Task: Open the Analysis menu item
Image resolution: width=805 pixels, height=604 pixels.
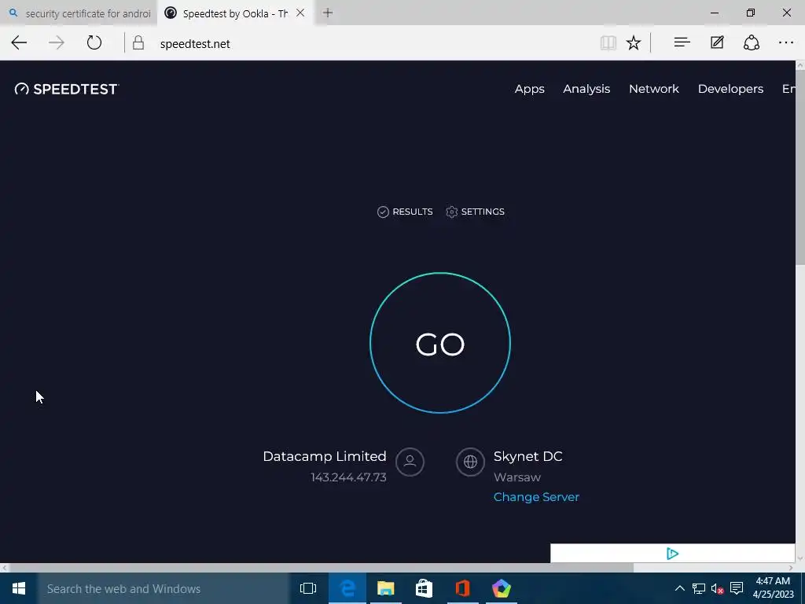Action: tap(586, 89)
